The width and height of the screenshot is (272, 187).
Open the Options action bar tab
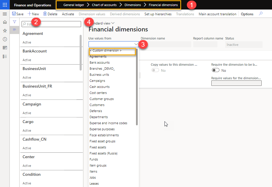coord(247,14)
